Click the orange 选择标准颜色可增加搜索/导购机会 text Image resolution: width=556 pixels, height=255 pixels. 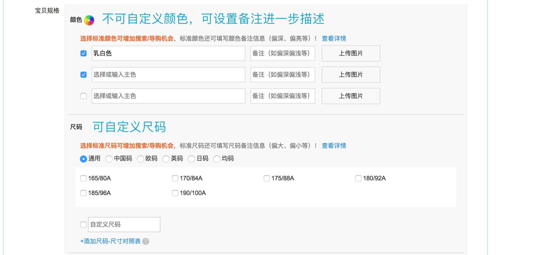tap(127, 39)
